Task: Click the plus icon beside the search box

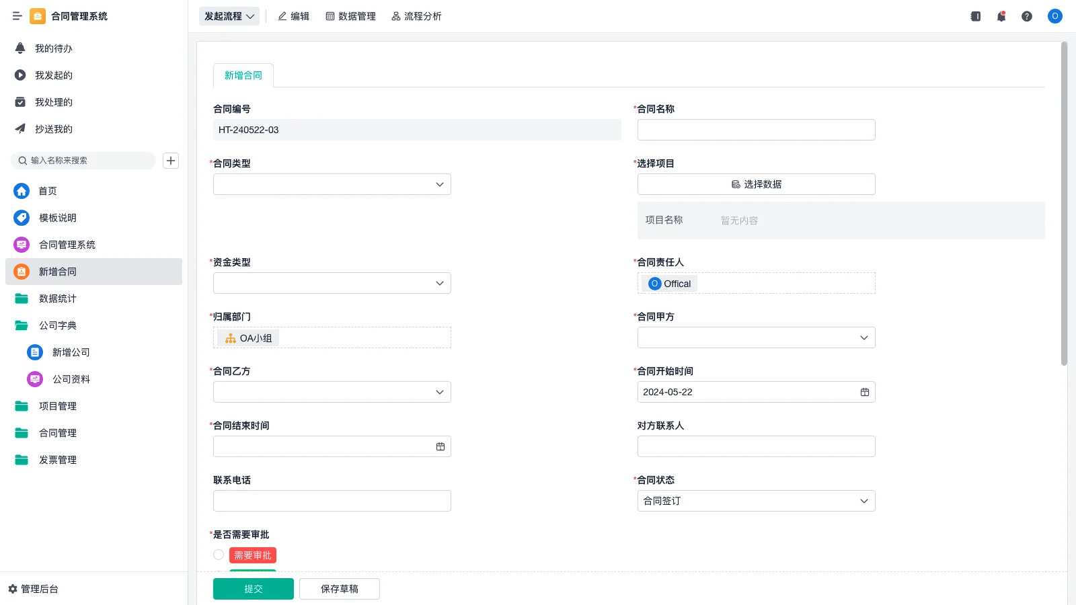Action: tap(171, 161)
